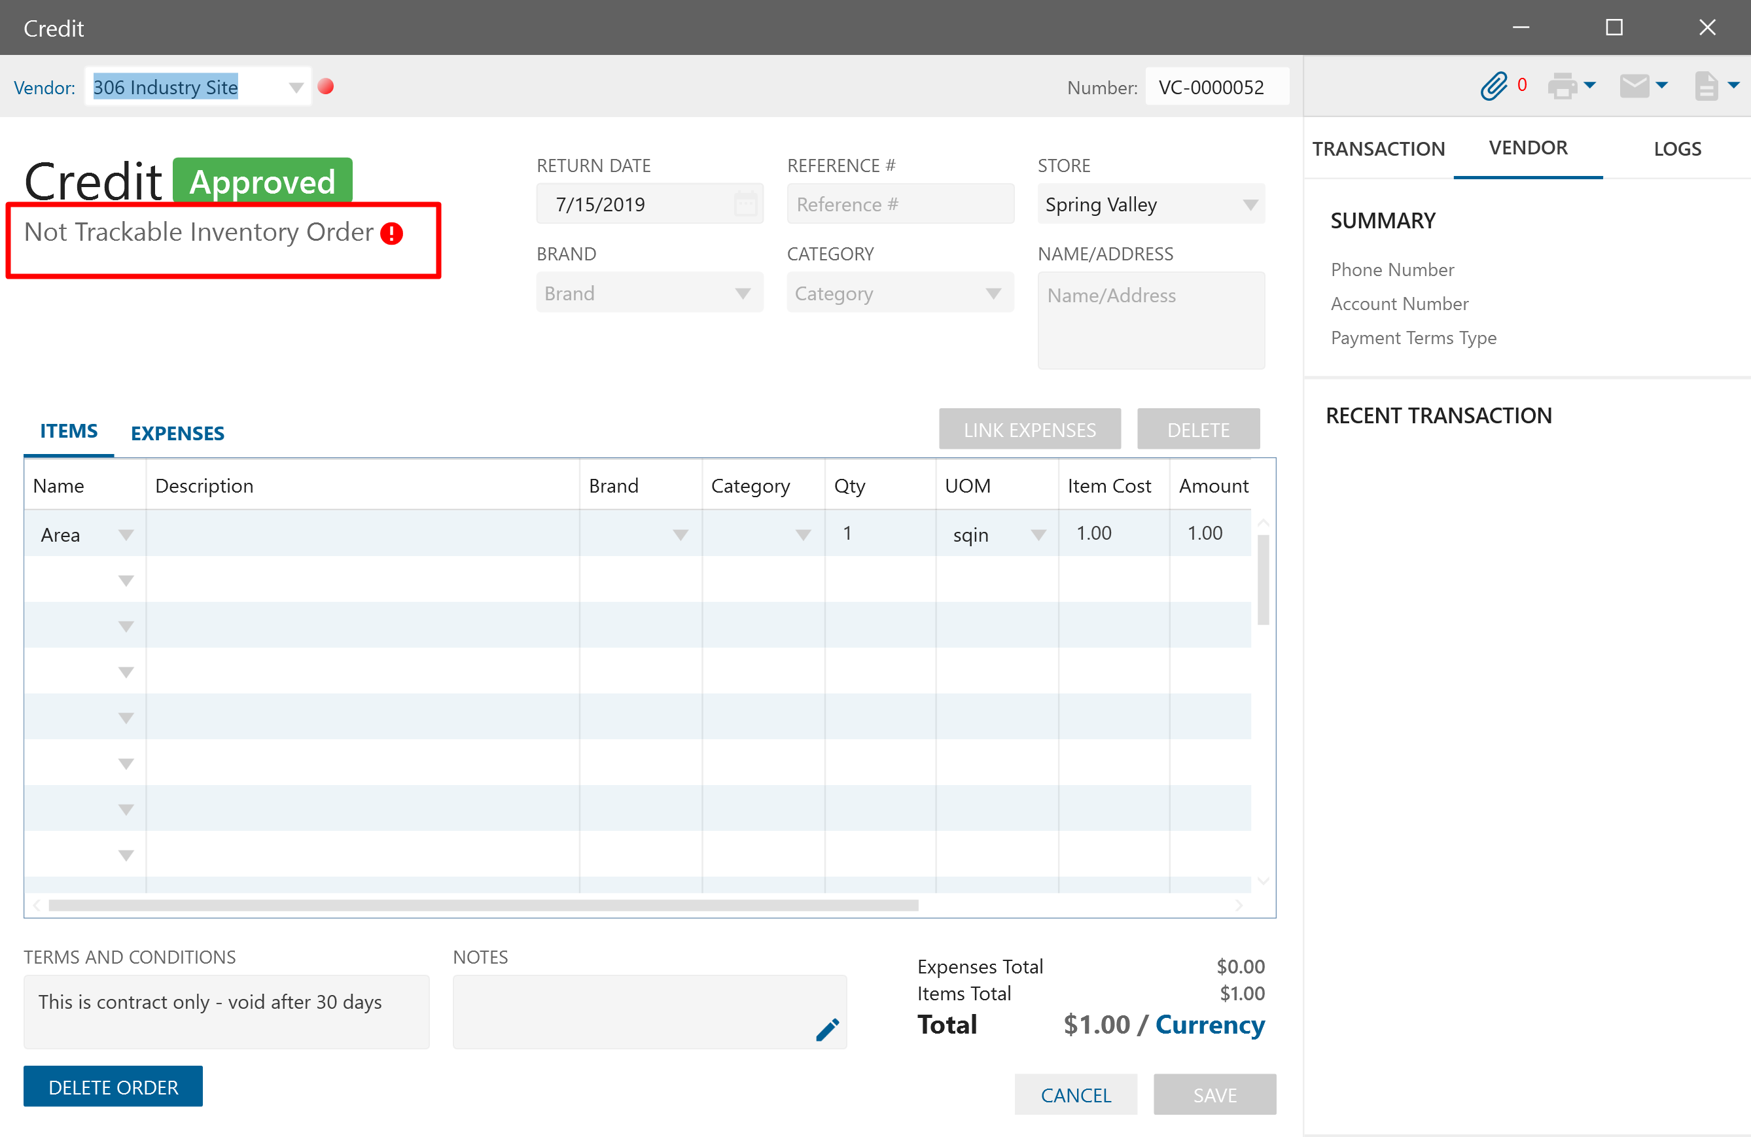Screen dimensions: 1751x1137
Task: Click the pencil edit icon in Notes
Action: (827, 1029)
